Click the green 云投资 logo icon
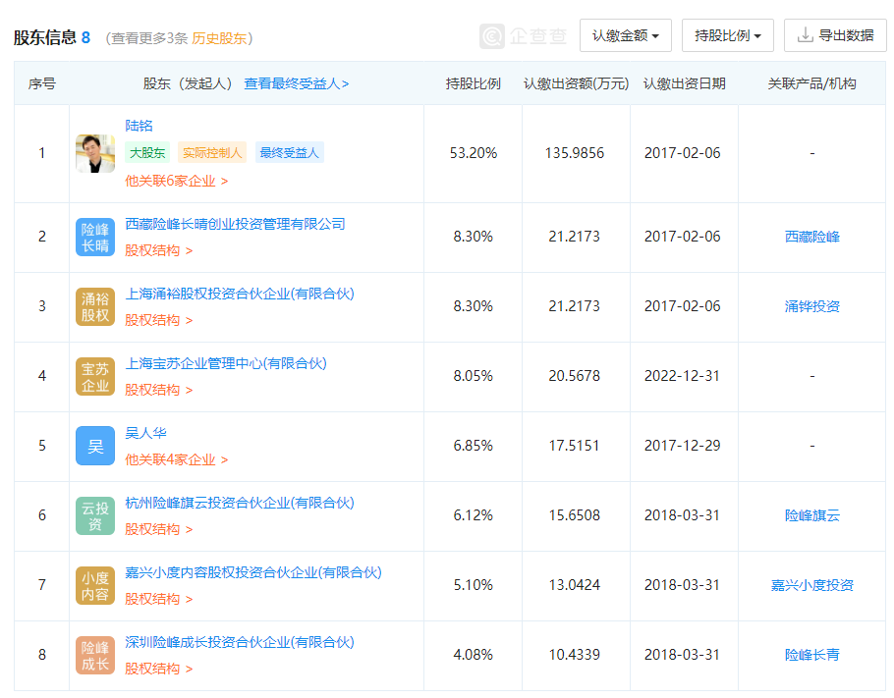 click(95, 515)
